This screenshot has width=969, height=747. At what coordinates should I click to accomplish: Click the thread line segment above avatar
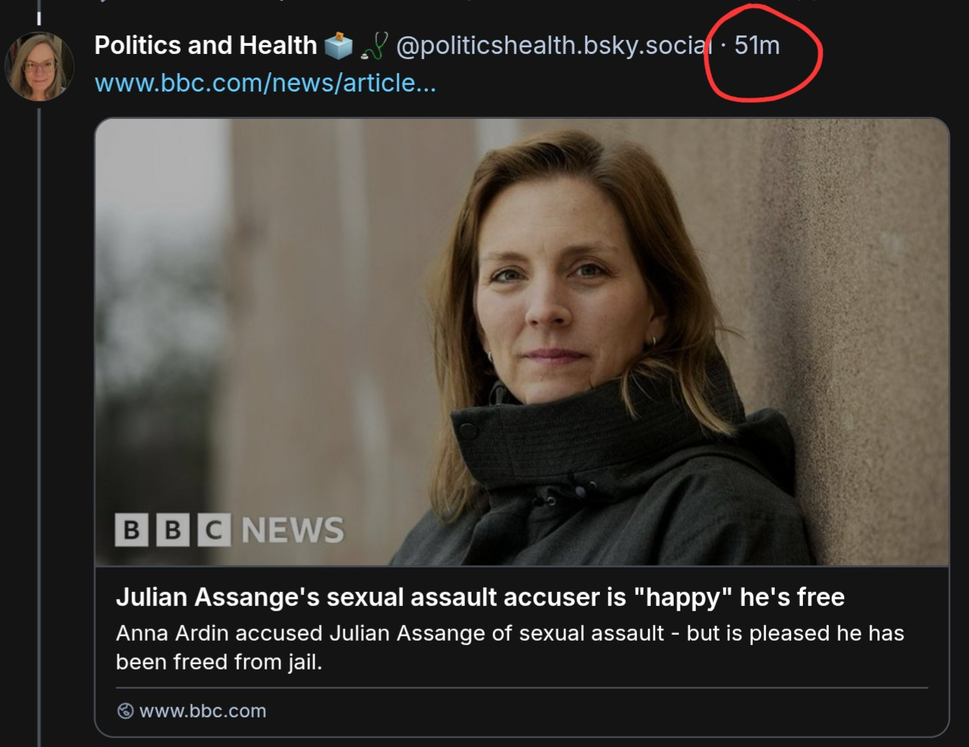point(39,18)
